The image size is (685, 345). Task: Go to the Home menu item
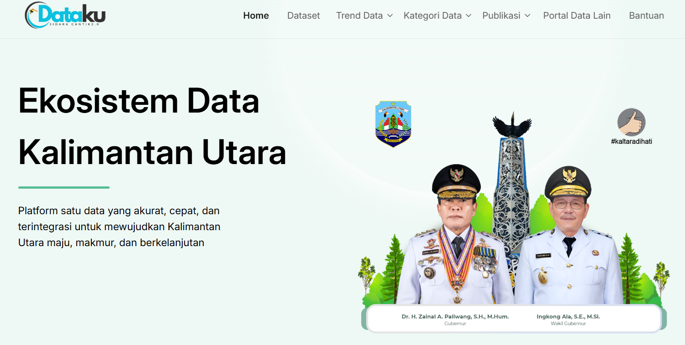[256, 15]
